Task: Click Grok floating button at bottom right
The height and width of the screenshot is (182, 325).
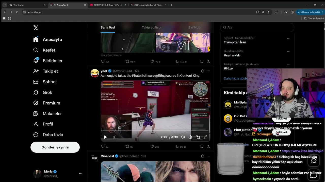Action: pyautogui.click(x=314, y=161)
